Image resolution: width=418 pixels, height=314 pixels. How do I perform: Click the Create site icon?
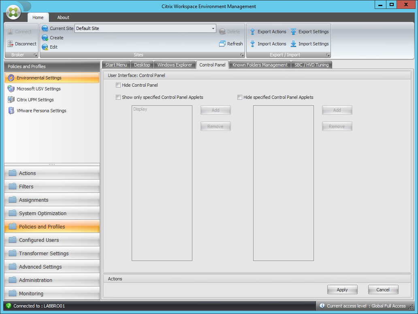(x=45, y=38)
